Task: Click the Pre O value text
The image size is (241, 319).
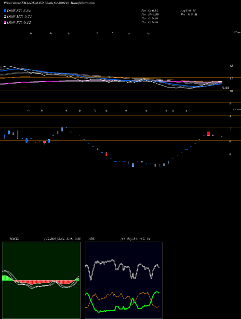Action: (150, 10)
